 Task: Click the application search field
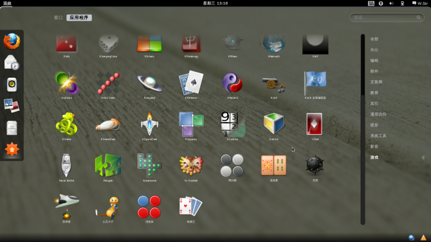tap(387, 17)
